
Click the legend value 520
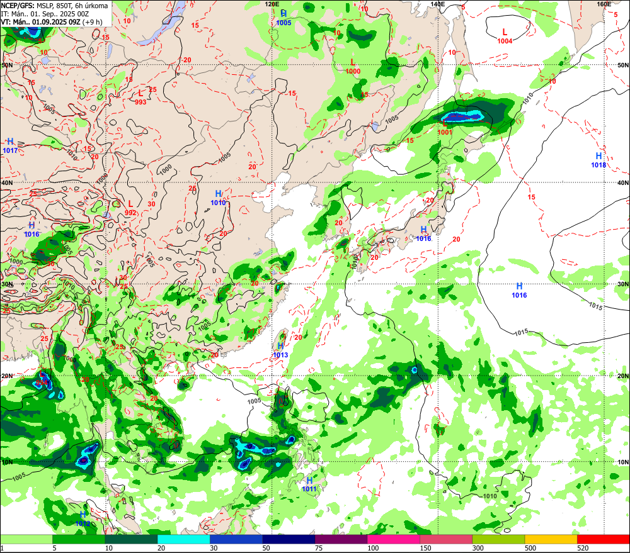(583, 548)
